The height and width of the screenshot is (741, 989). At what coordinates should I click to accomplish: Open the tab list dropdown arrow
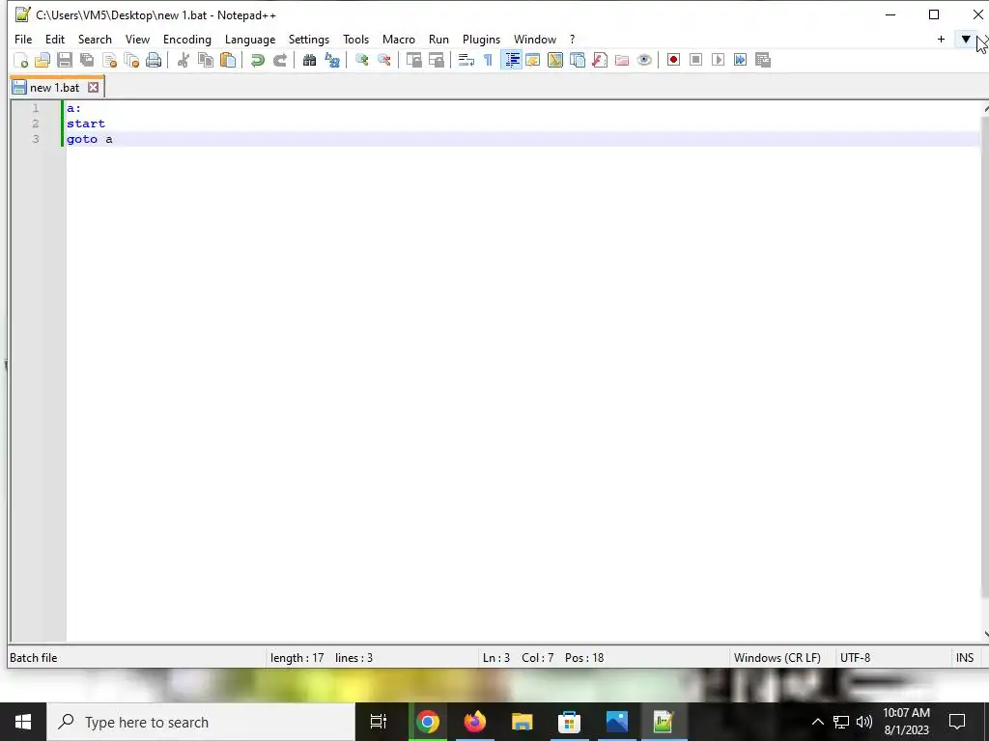966,39
